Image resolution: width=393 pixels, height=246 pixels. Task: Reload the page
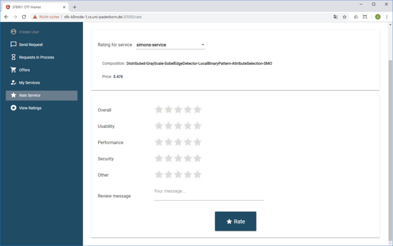24,17
